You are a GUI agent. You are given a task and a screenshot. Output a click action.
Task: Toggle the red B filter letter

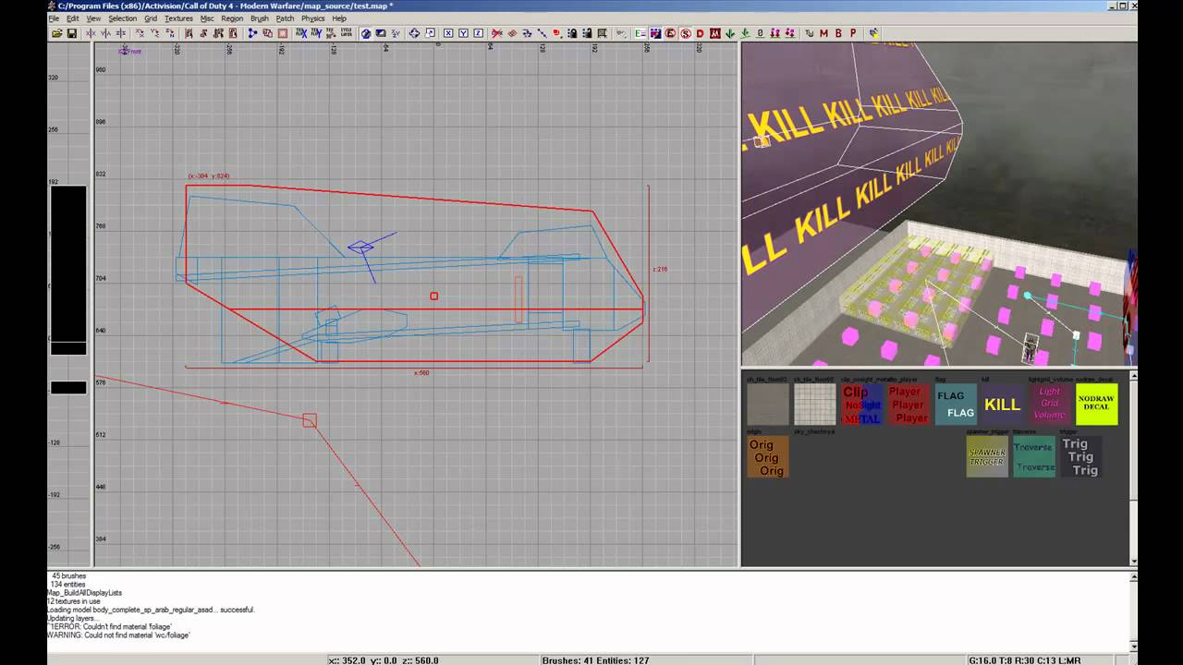(x=838, y=33)
